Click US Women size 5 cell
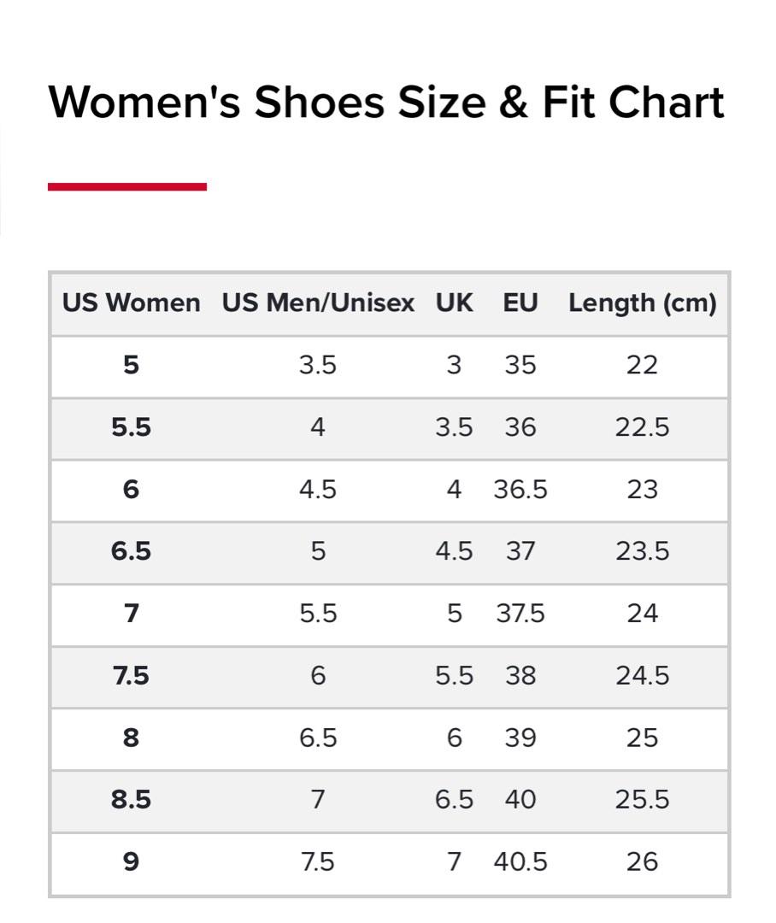Screen dimensions: 776x923 [x=131, y=366]
